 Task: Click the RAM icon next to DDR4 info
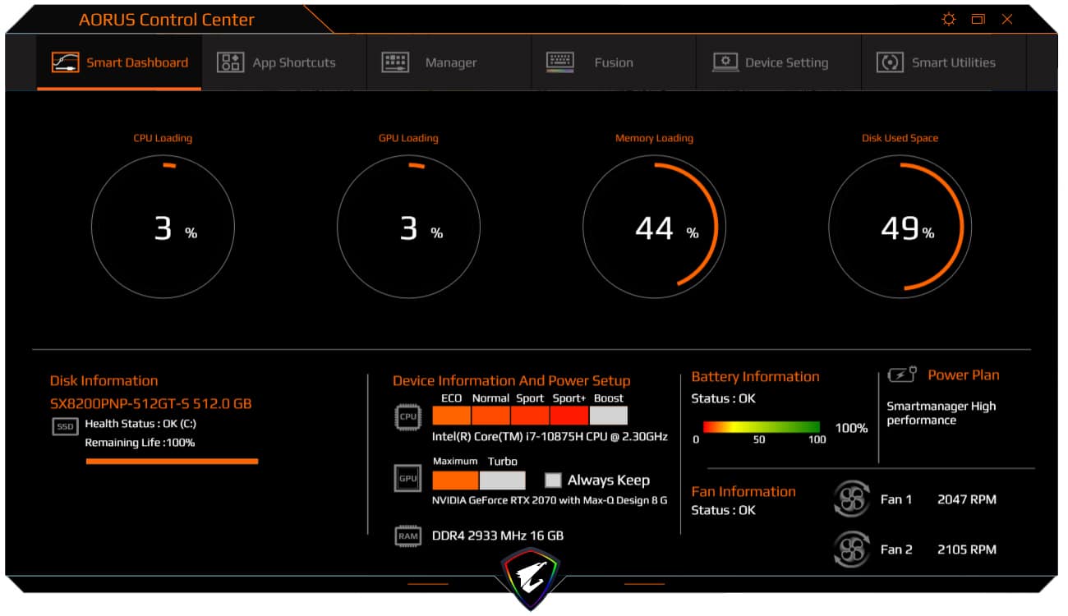coord(408,535)
